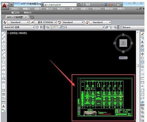147x122 pixels.
Task: Switch to the 6KV一次系统图 drawing tab
Action: click(15, 17)
